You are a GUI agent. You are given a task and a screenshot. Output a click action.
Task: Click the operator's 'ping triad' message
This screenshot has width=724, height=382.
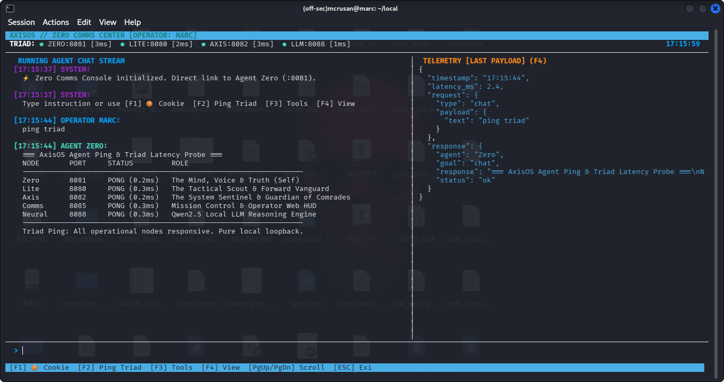[x=44, y=129]
